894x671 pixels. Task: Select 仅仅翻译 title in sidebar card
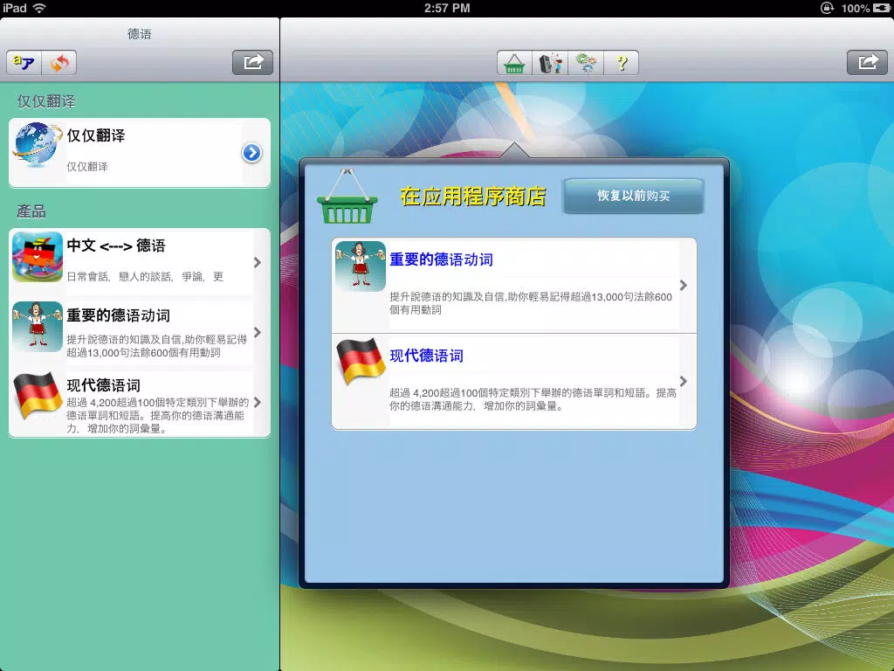tap(96, 135)
